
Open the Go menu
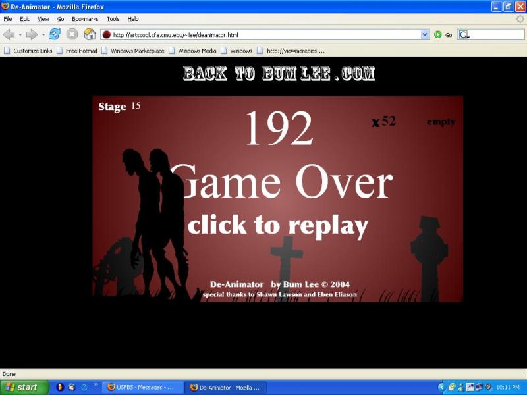tap(61, 19)
